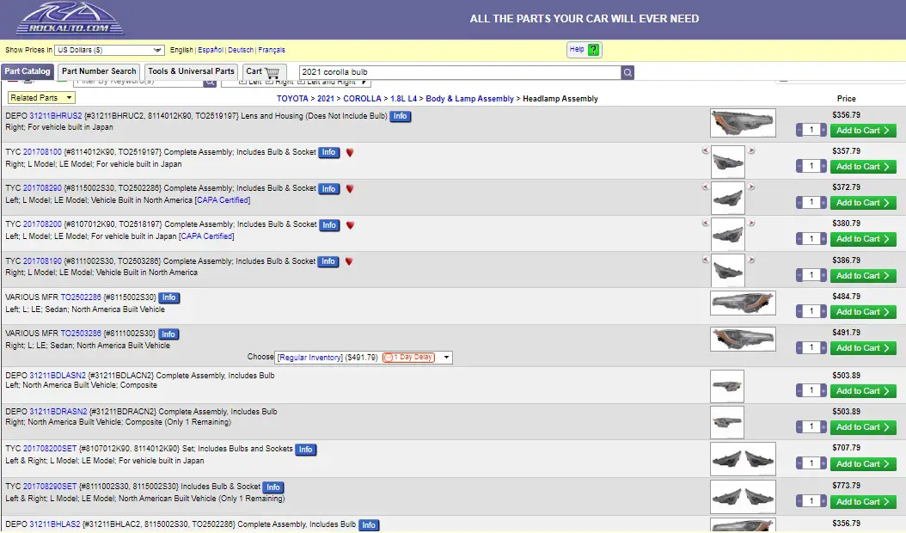
Task: Show Info for DEPO 31211BHRUS2
Action: [x=400, y=116]
